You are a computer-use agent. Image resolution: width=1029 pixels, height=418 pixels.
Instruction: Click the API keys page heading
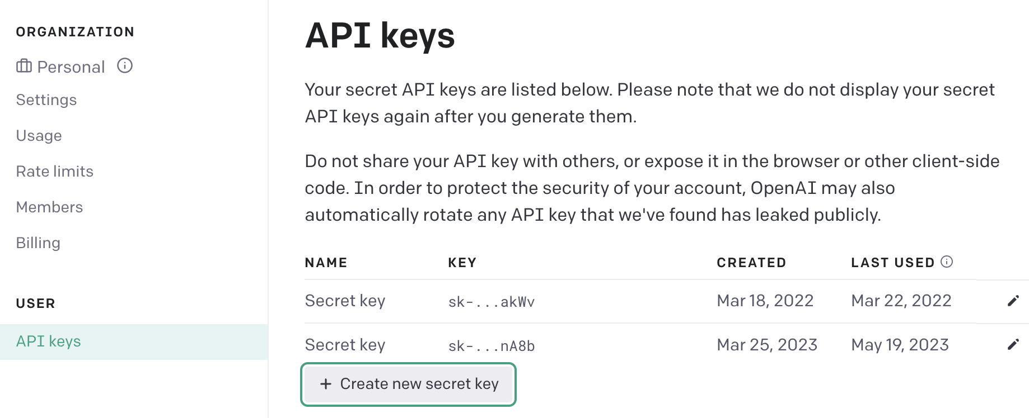pyautogui.click(x=380, y=36)
